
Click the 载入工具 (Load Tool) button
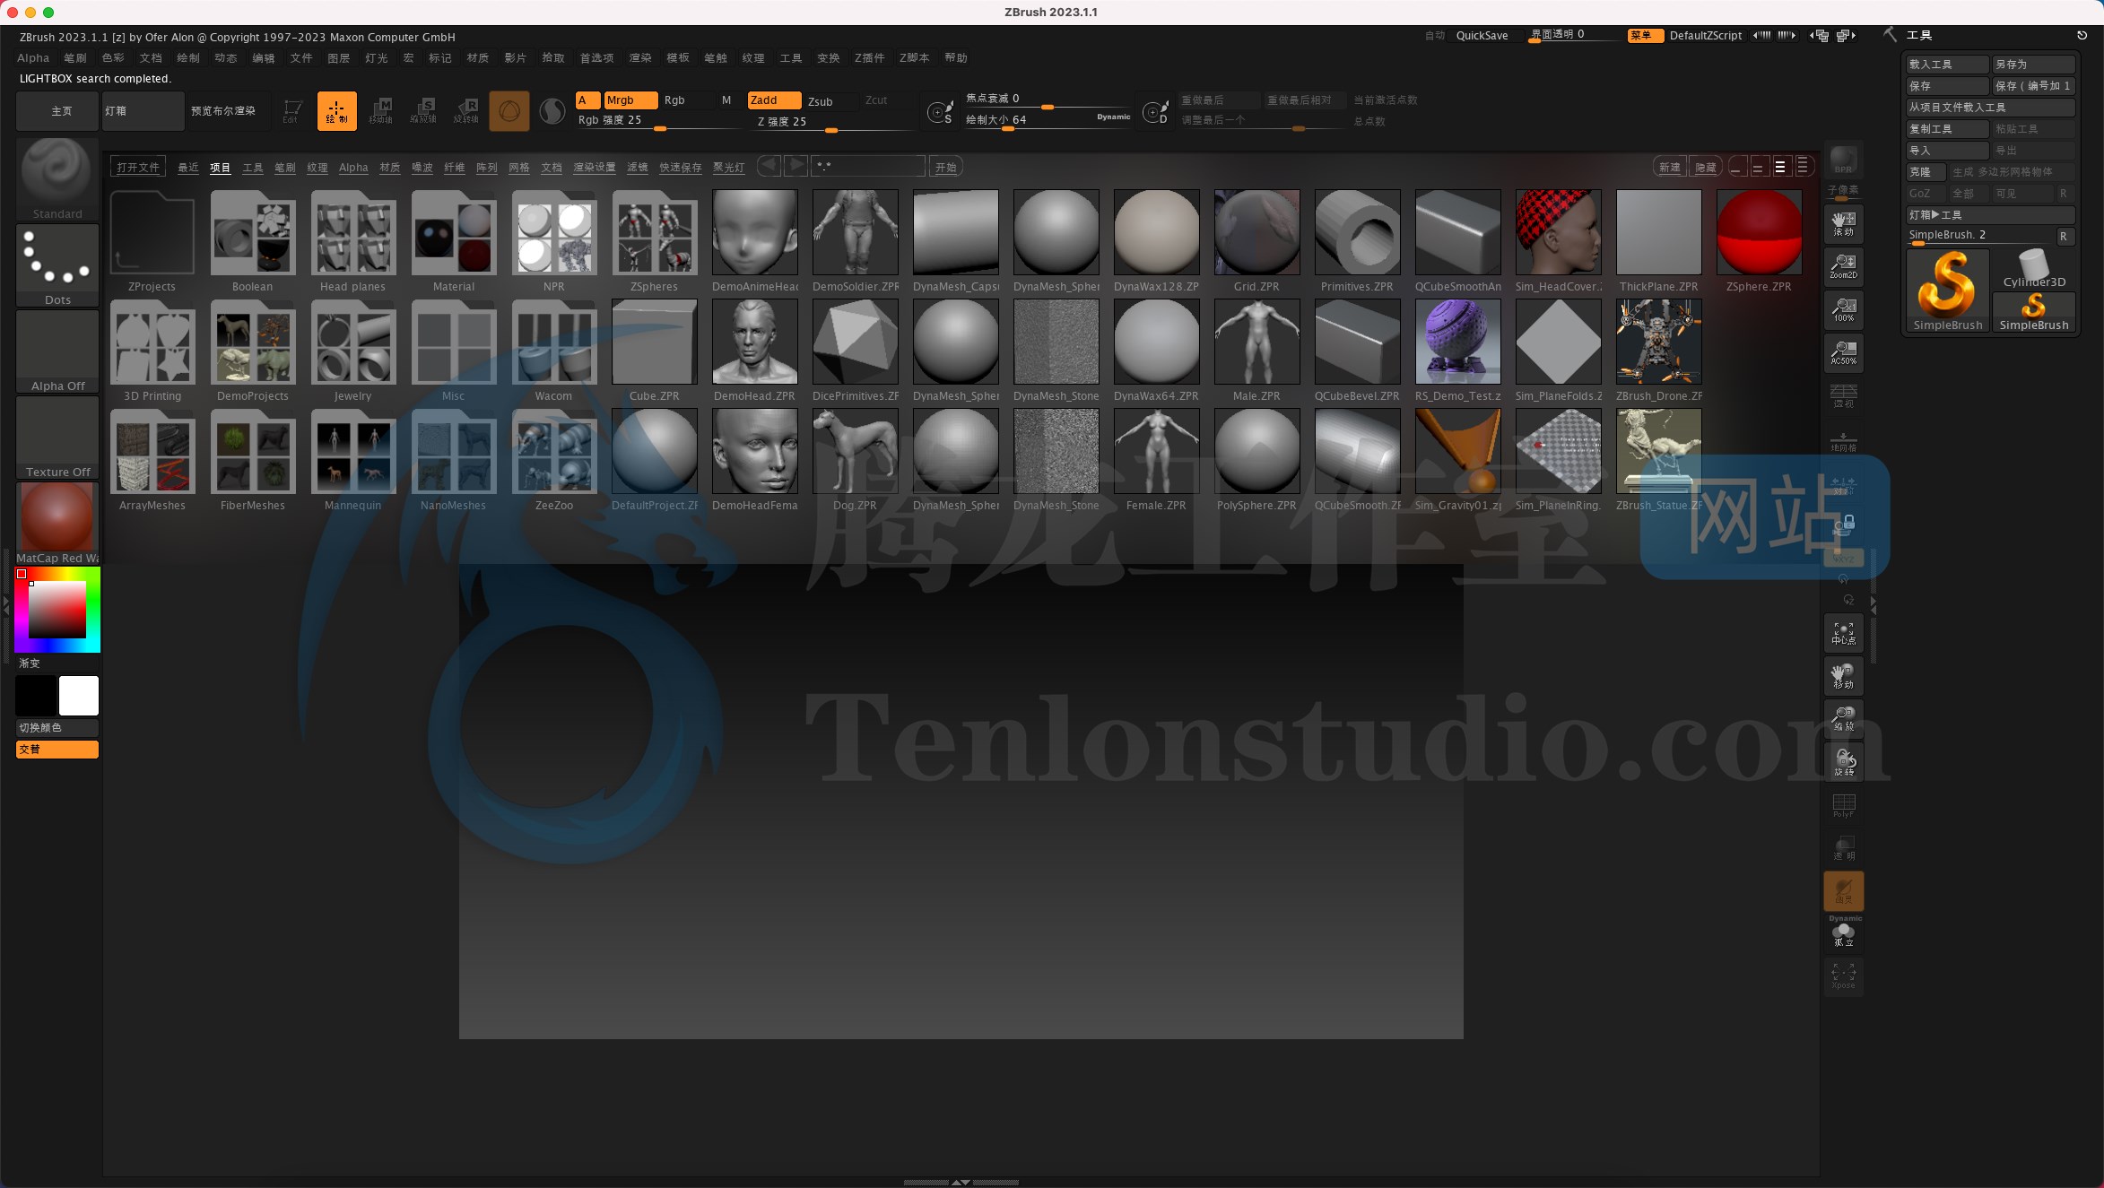pos(1947,65)
